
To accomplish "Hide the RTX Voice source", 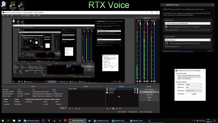I will point(135,91).
